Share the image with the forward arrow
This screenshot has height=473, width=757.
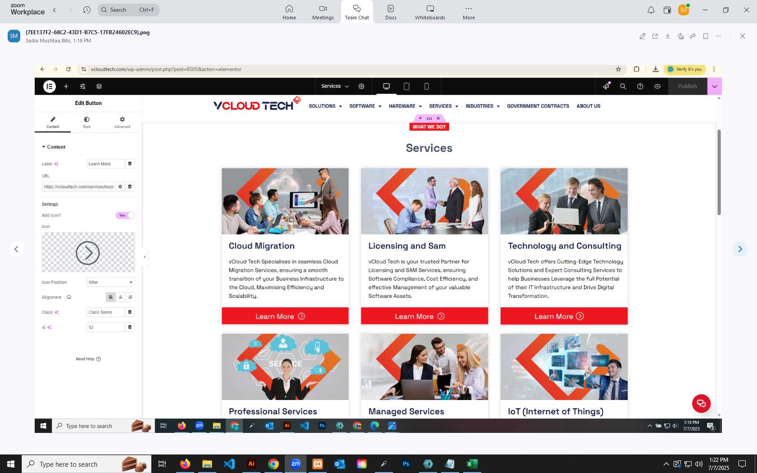[693, 36]
